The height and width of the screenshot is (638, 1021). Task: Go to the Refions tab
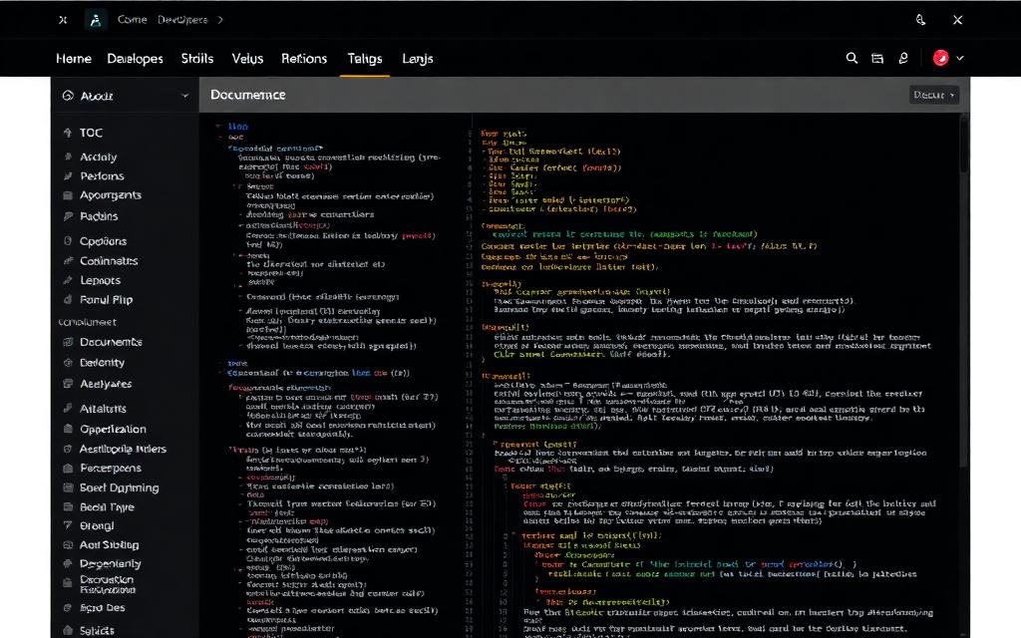click(x=304, y=59)
